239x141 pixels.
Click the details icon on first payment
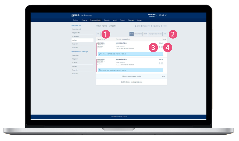pos(162,47)
